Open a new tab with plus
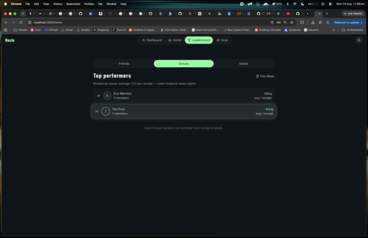The height and width of the screenshot is (238, 368). point(327,14)
